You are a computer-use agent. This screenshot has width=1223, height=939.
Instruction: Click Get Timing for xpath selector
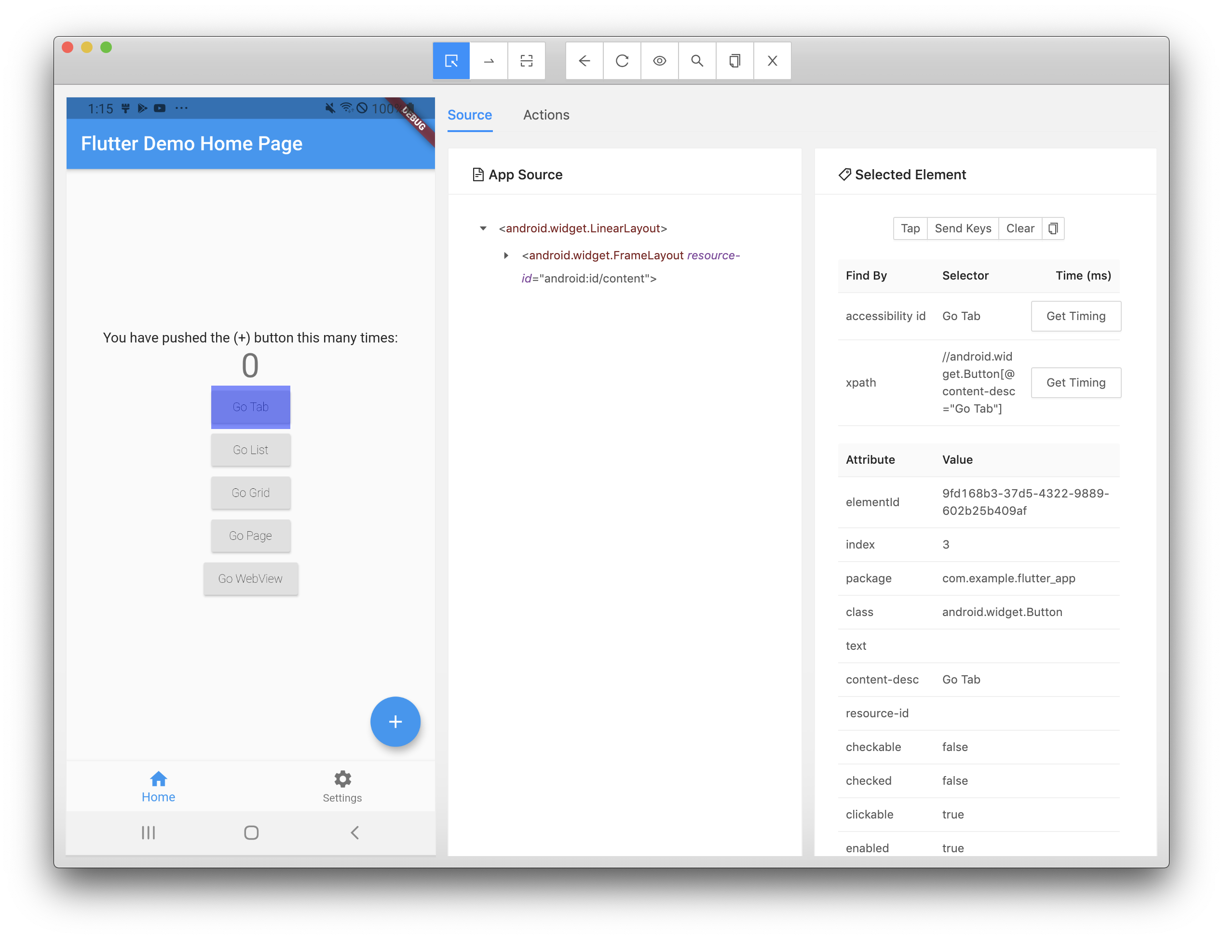pos(1075,382)
